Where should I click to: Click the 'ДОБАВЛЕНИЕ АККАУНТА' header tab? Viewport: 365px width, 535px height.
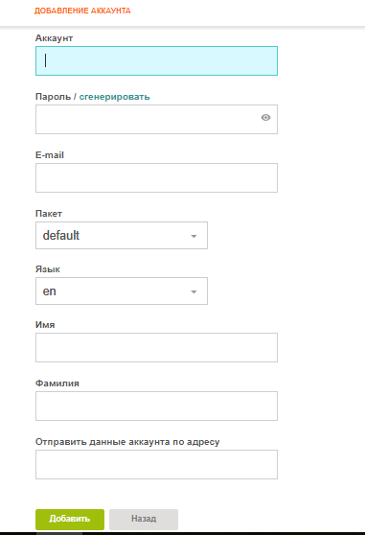tap(82, 11)
